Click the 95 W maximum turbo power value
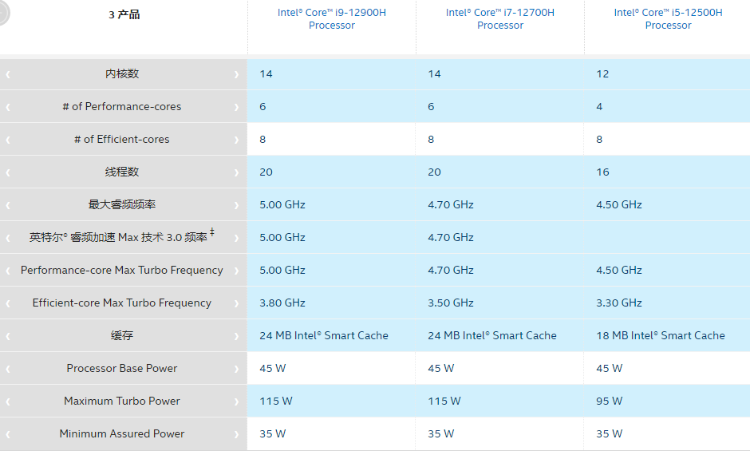 coord(610,401)
